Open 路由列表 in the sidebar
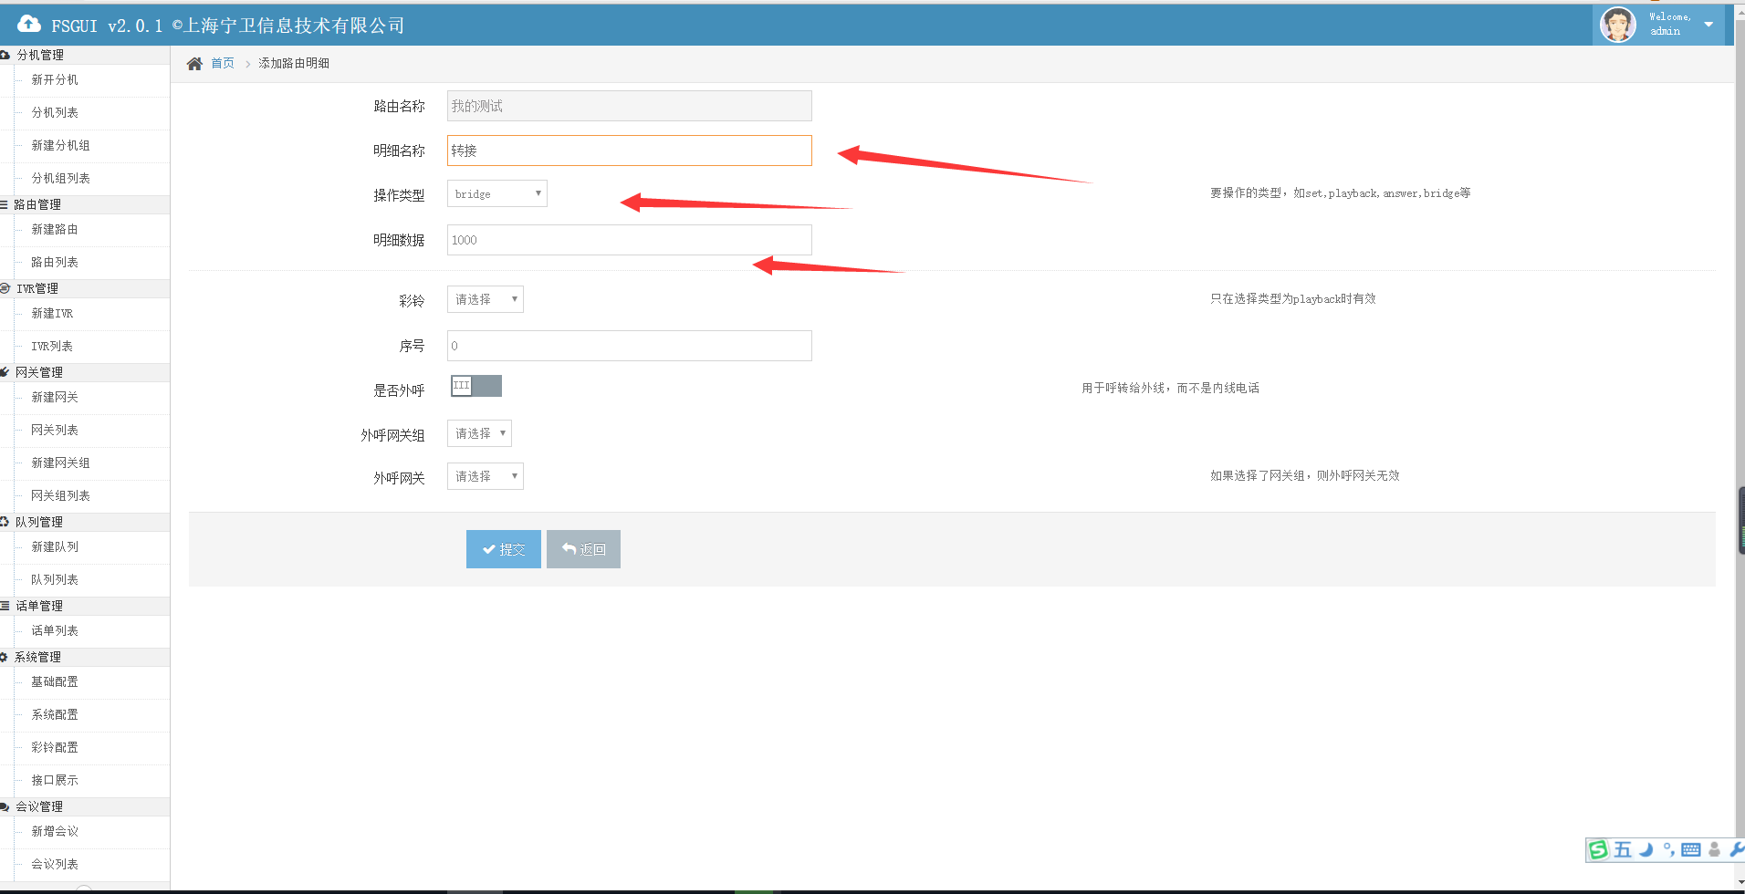The image size is (1745, 894). click(55, 263)
